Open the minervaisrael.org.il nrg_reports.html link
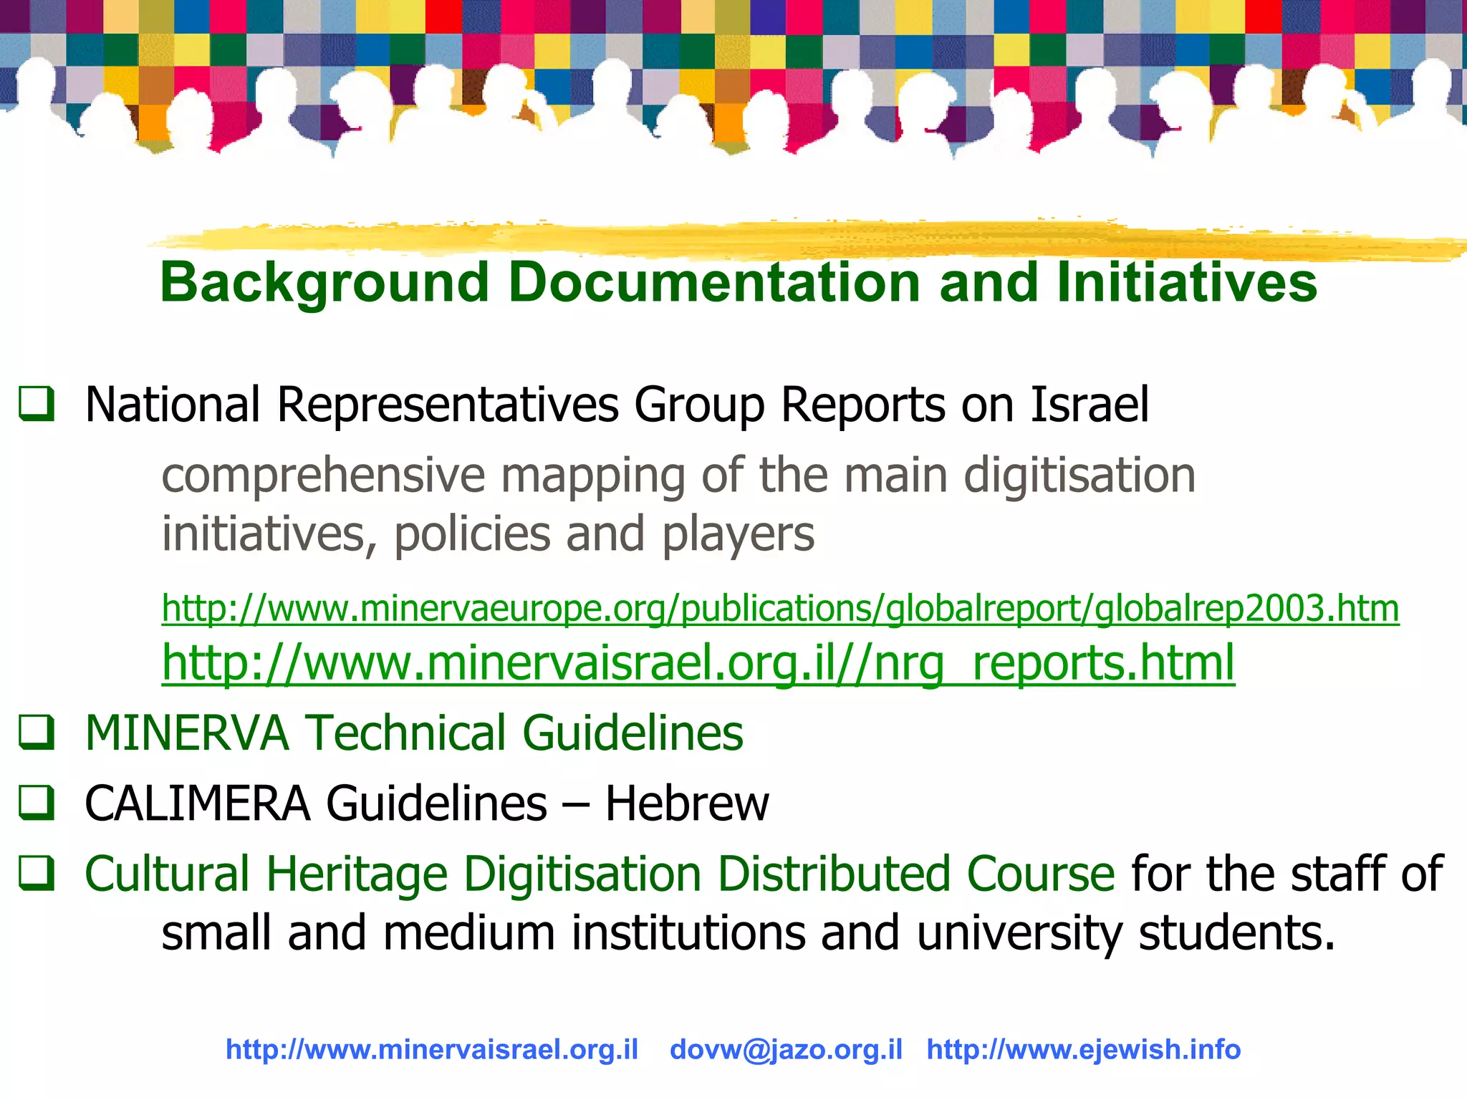 (698, 664)
